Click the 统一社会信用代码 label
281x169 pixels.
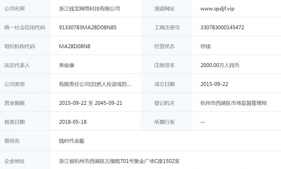tap(25, 28)
